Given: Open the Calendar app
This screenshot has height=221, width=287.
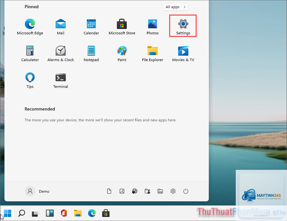Looking at the screenshot, I should 91,27.
